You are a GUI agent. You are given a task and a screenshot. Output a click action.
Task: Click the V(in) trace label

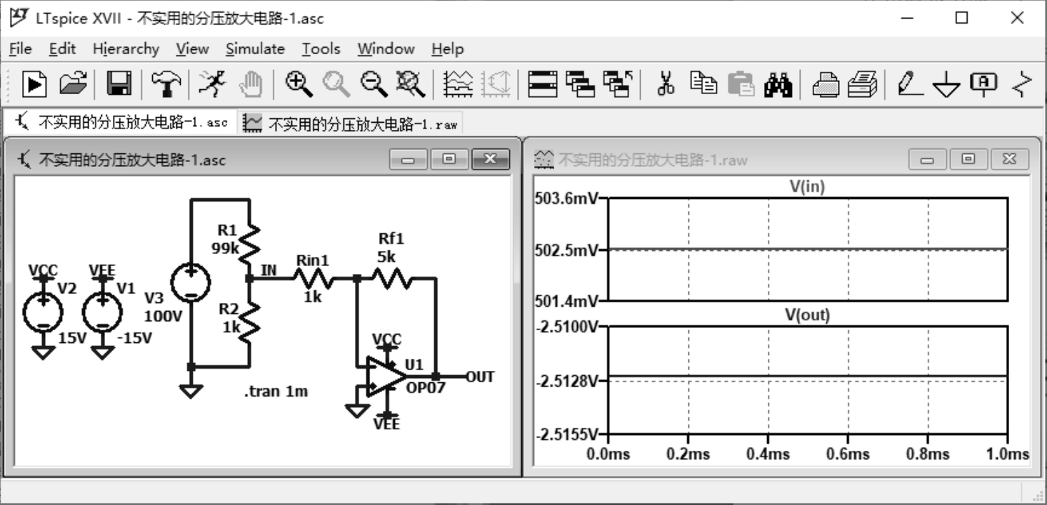[x=807, y=187]
